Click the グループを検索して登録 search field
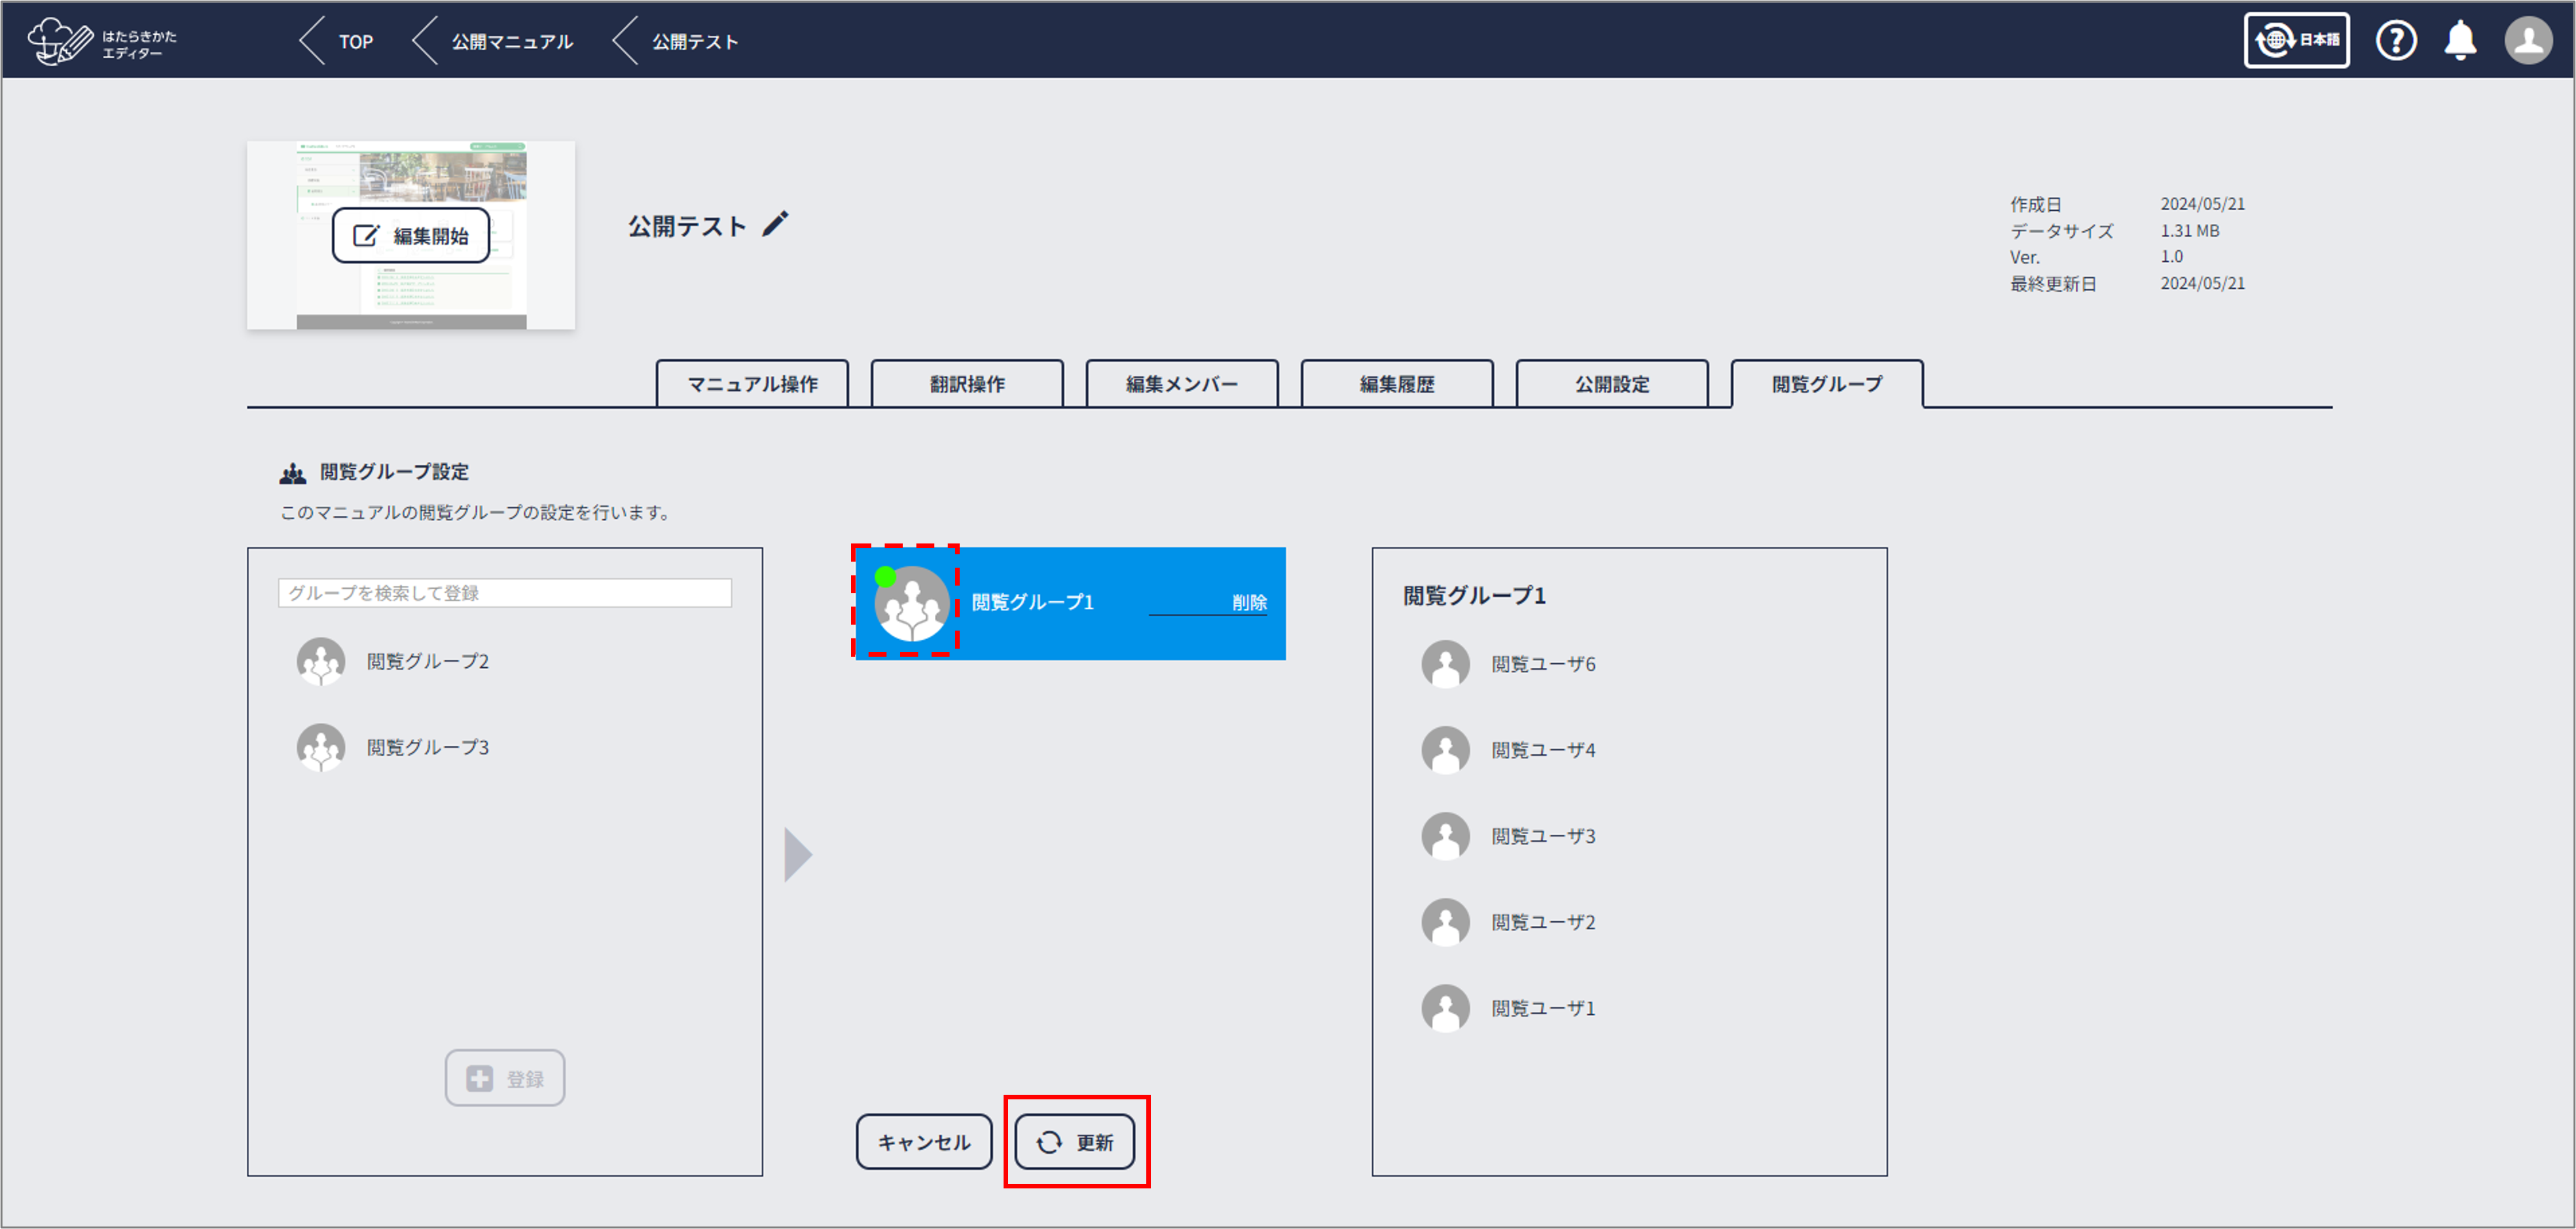This screenshot has height=1229, width=2576. click(504, 593)
